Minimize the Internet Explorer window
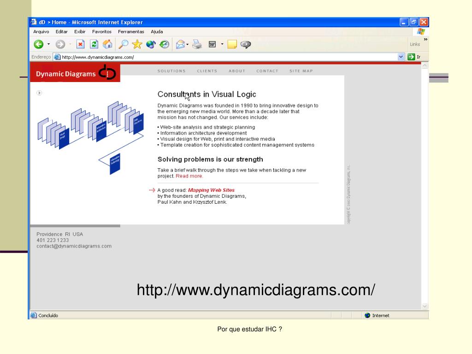Screen dimensions: 472x354 (404, 22)
